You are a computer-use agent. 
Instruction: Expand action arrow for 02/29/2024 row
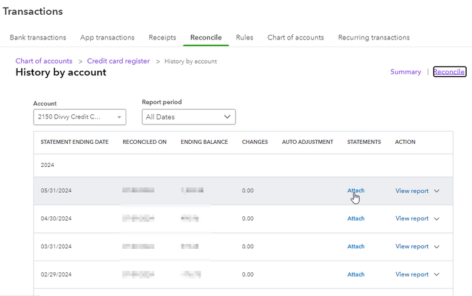coord(437,275)
